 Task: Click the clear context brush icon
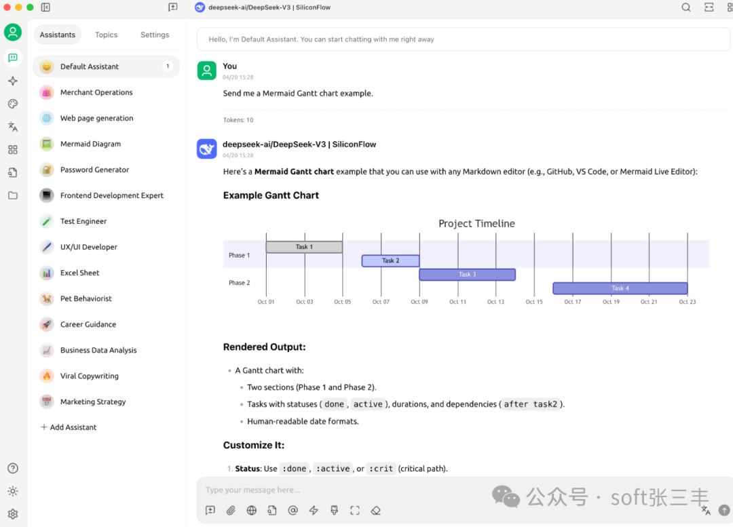pos(334,510)
